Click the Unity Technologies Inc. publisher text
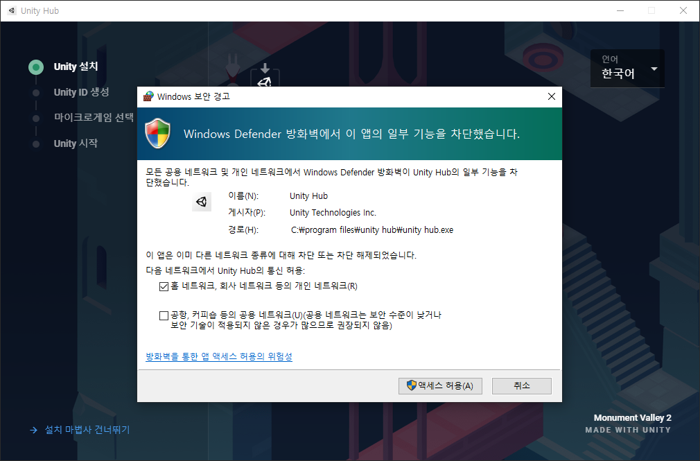 point(333,213)
